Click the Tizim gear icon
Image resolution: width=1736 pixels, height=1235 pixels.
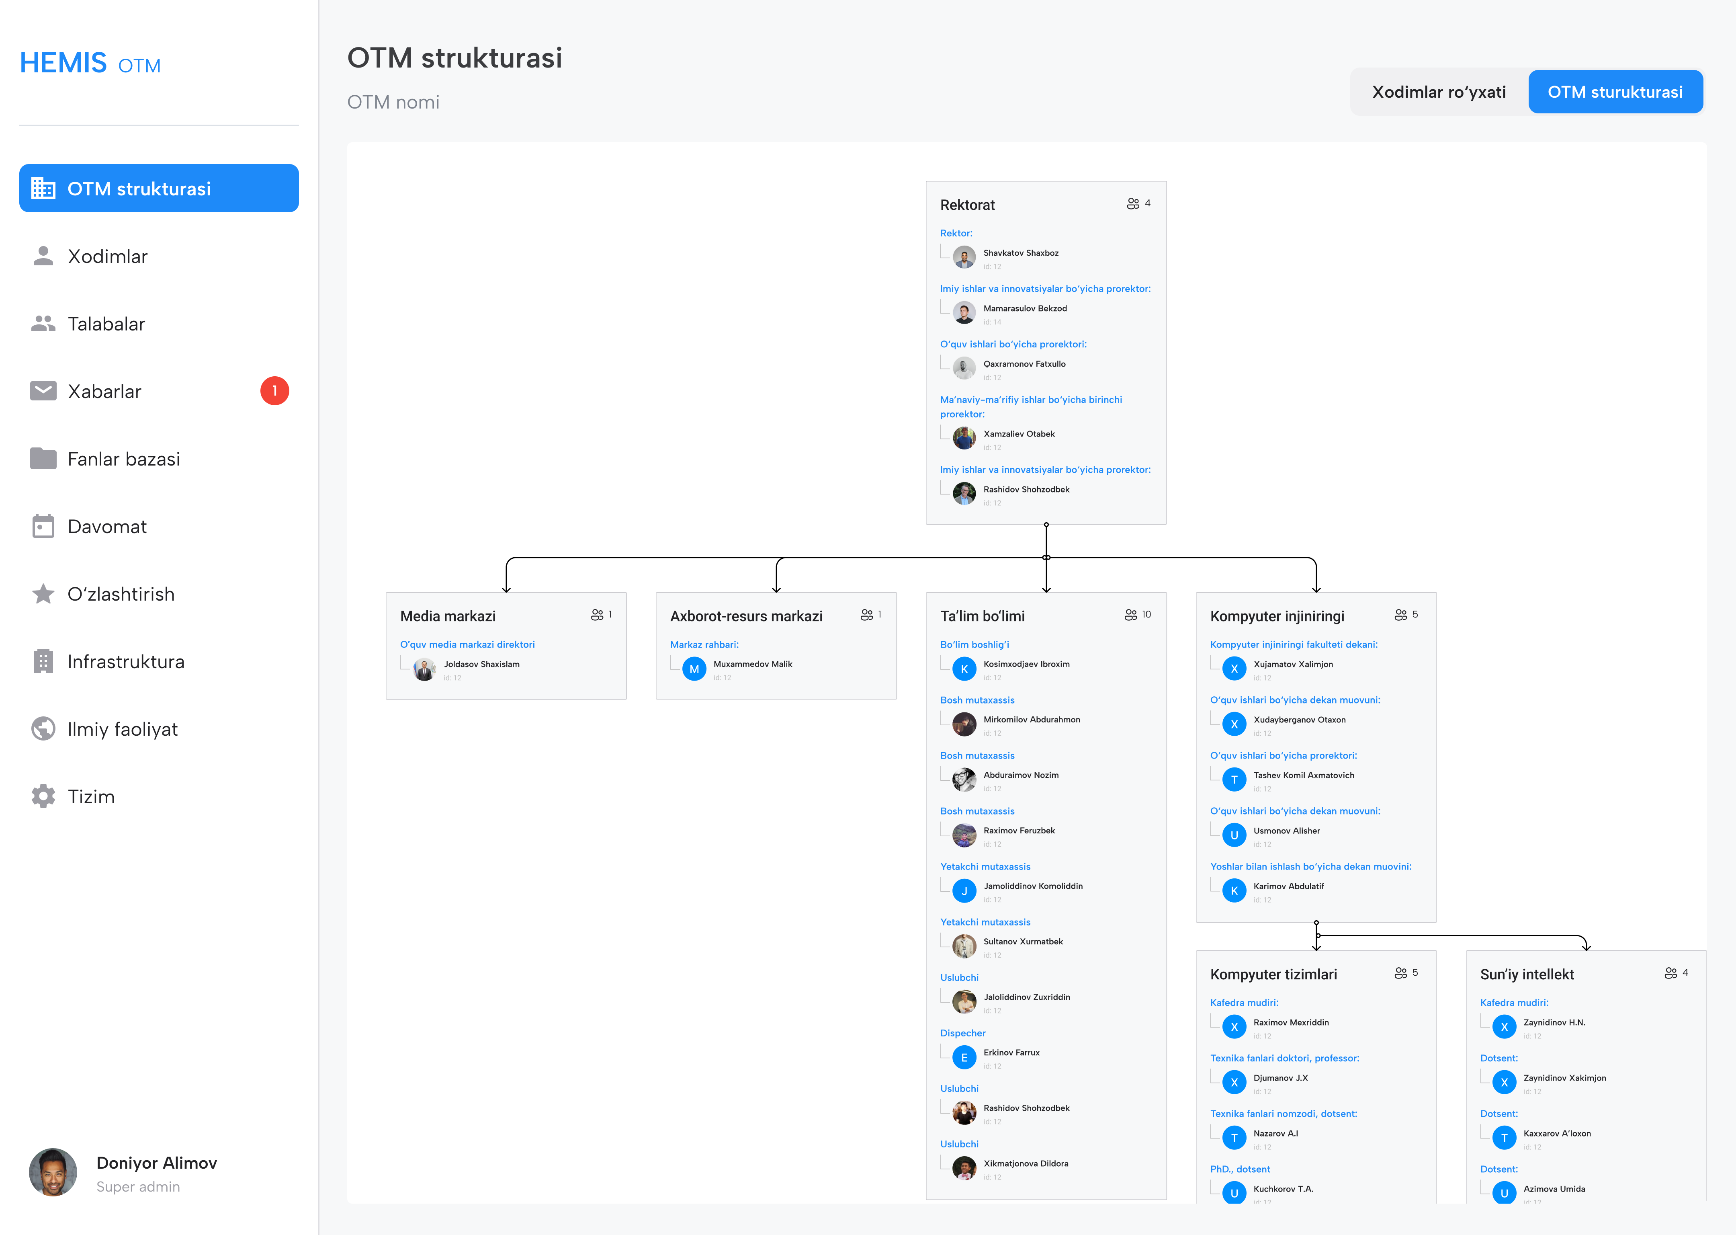click(43, 796)
